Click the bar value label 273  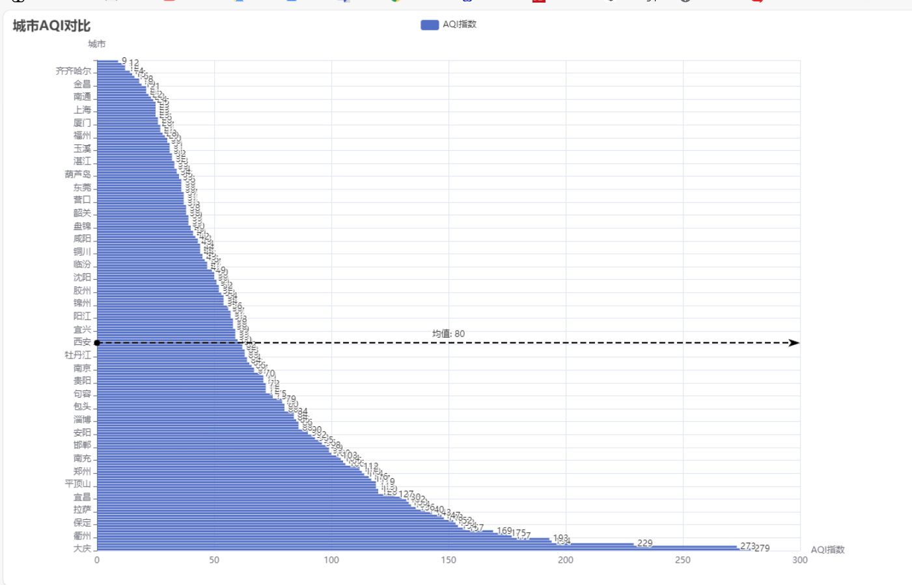click(x=748, y=547)
